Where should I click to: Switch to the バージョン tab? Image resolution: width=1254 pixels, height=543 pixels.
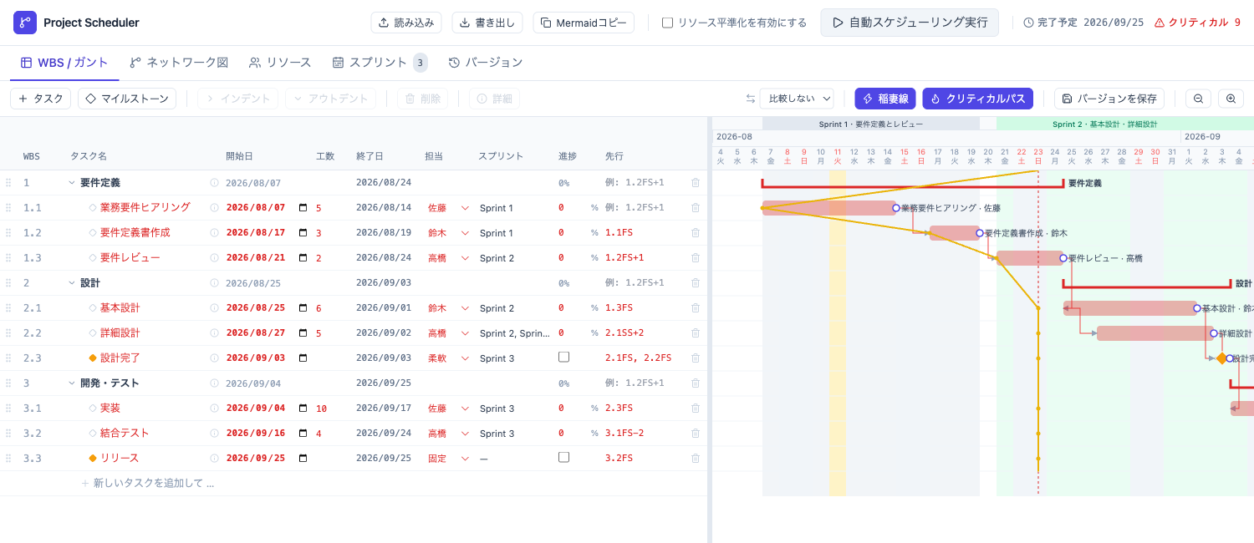point(486,63)
